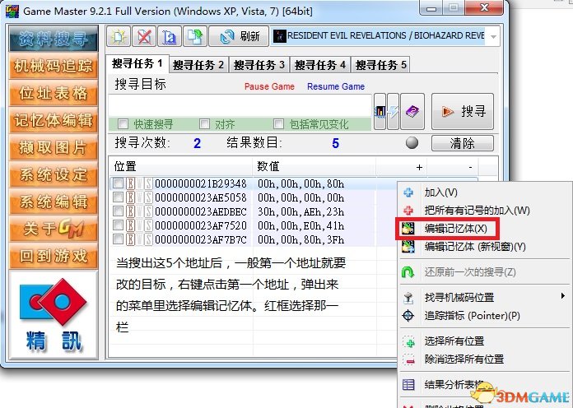This screenshot has width=573, height=408.
Task: Toggle the 对齐 checkbox
Action: point(204,124)
